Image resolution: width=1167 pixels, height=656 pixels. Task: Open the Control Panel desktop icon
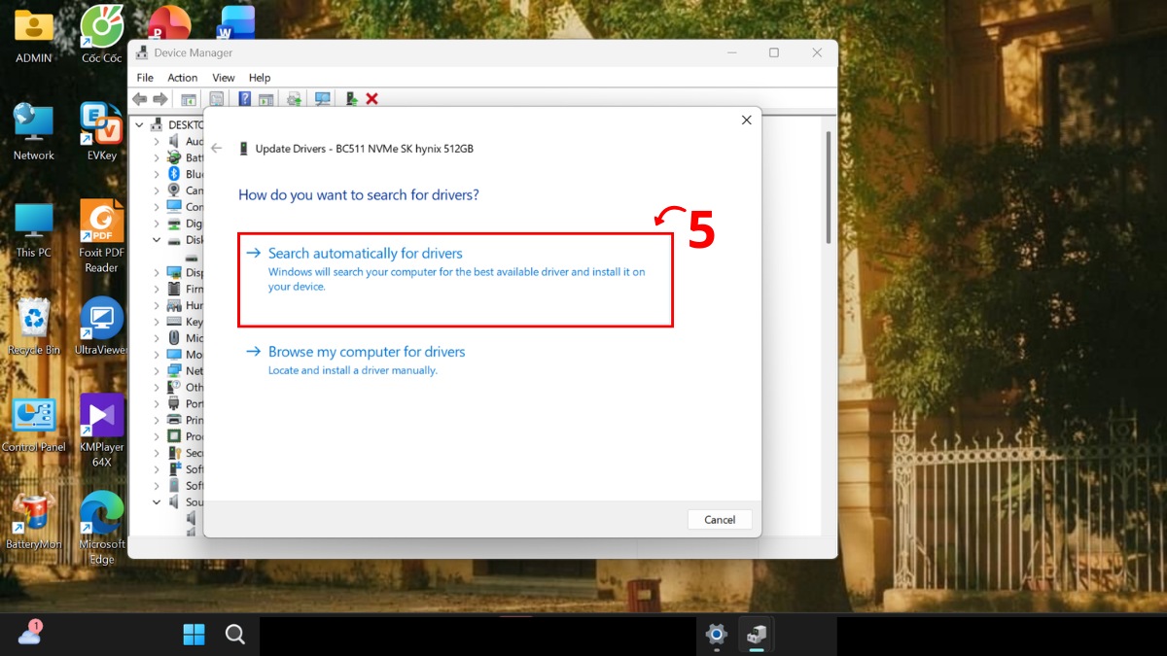coord(34,425)
